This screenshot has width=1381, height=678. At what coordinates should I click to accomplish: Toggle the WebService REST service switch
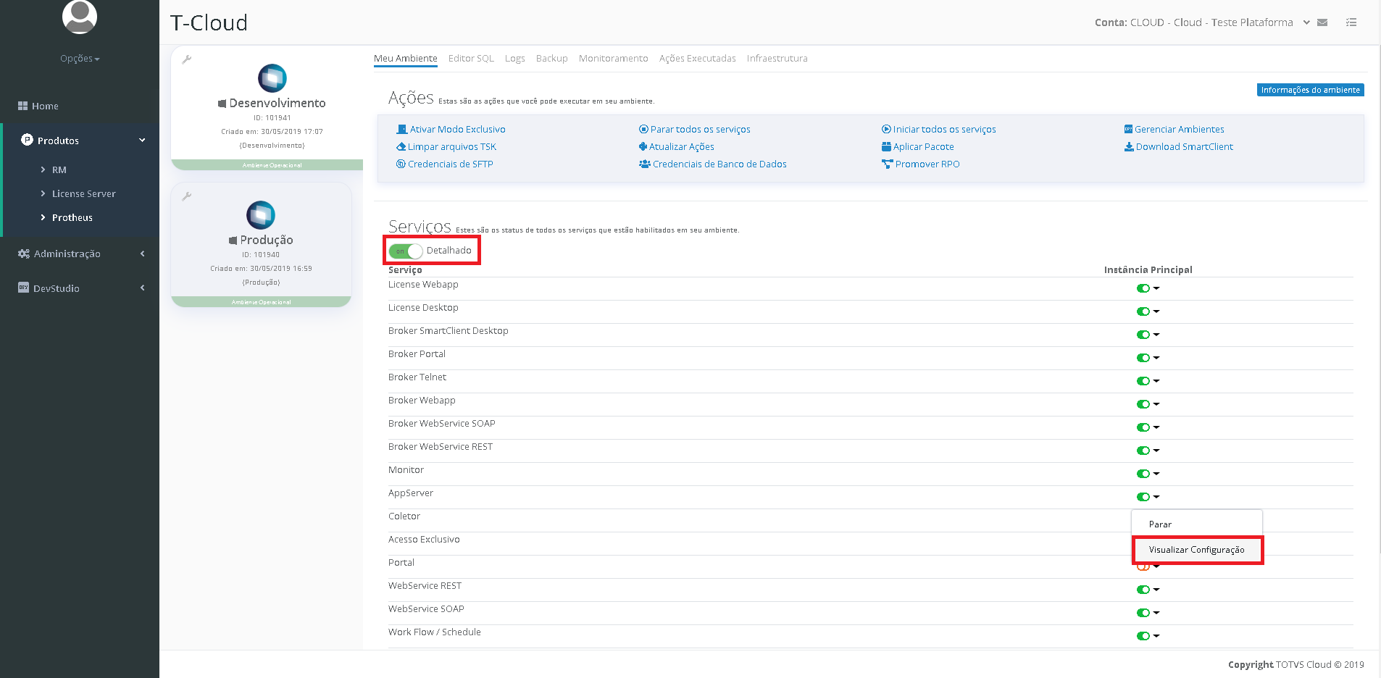1143,590
